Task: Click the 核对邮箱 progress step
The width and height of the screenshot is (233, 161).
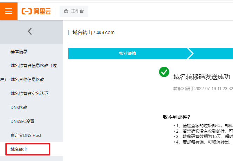Action: pos(128,53)
